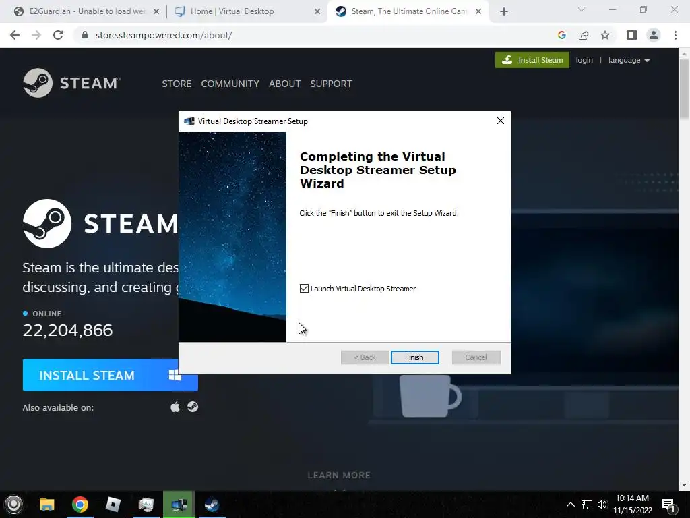Open the network tray icon
The image size is (690, 518).
click(587, 505)
